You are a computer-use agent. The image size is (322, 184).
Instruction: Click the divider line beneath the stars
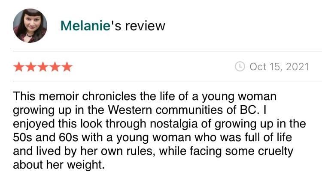click(167, 81)
